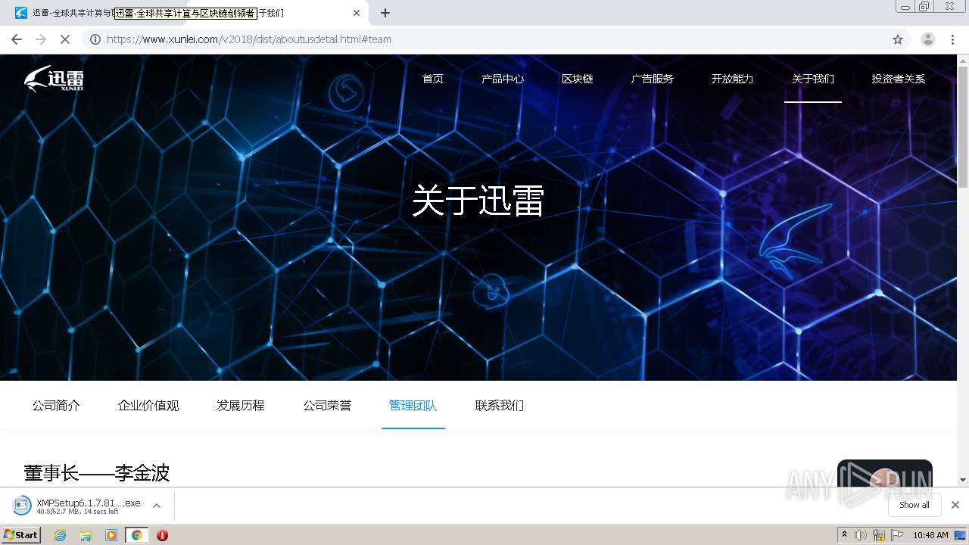Image resolution: width=969 pixels, height=545 pixels.
Task: Open the 首页 navigation item
Action: click(x=433, y=79)
